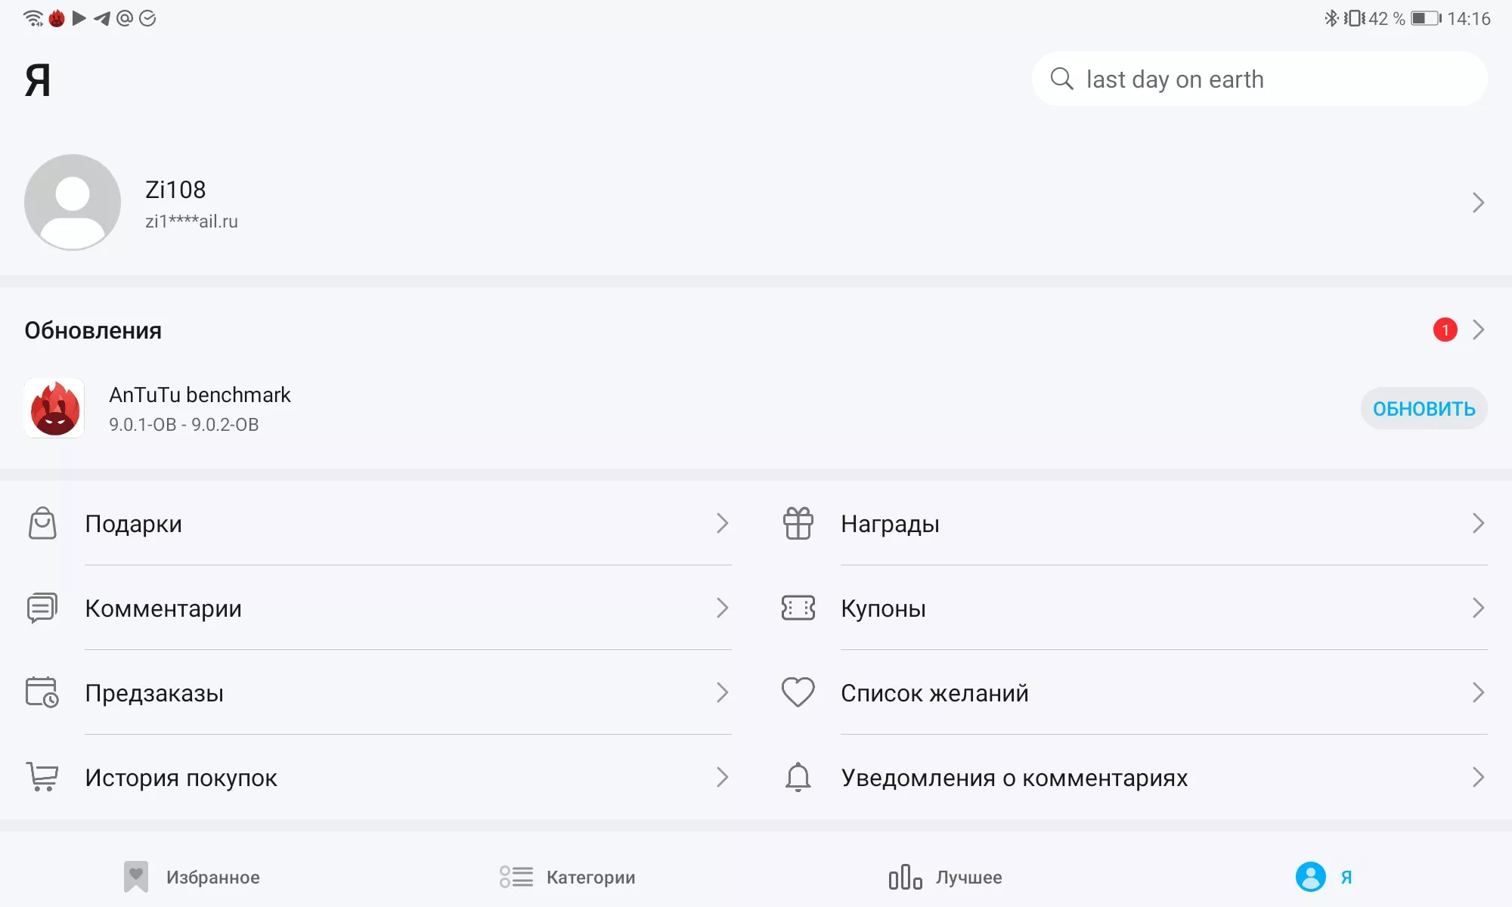Tap the 14:16 clock

pos(1468,18)
